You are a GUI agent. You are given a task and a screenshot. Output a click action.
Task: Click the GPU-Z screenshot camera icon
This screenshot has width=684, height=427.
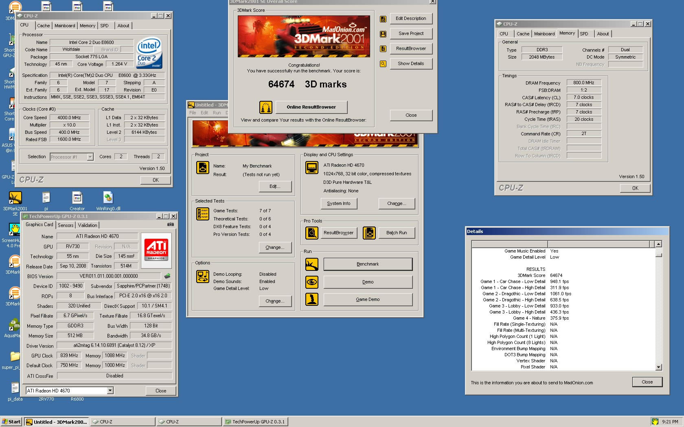coord(171,224)
